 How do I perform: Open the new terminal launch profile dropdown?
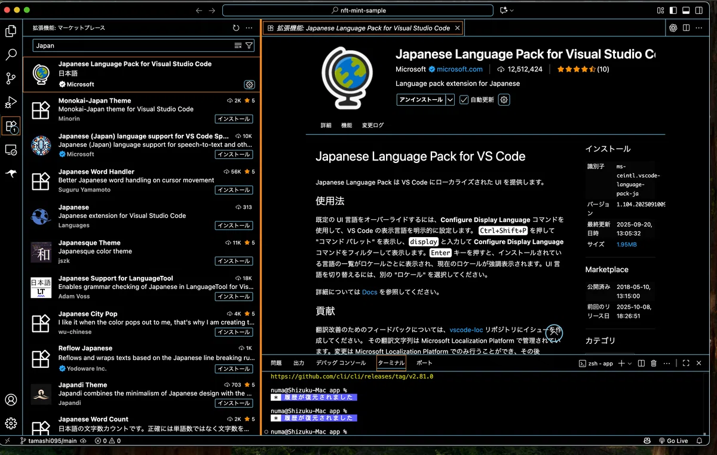tap(629, 363)
